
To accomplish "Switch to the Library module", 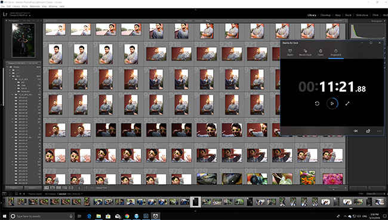I will [312, 15].
